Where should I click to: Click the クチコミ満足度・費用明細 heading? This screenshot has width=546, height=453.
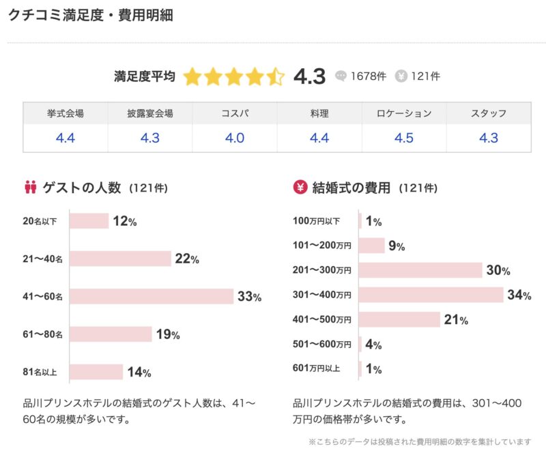pos(90,15)
